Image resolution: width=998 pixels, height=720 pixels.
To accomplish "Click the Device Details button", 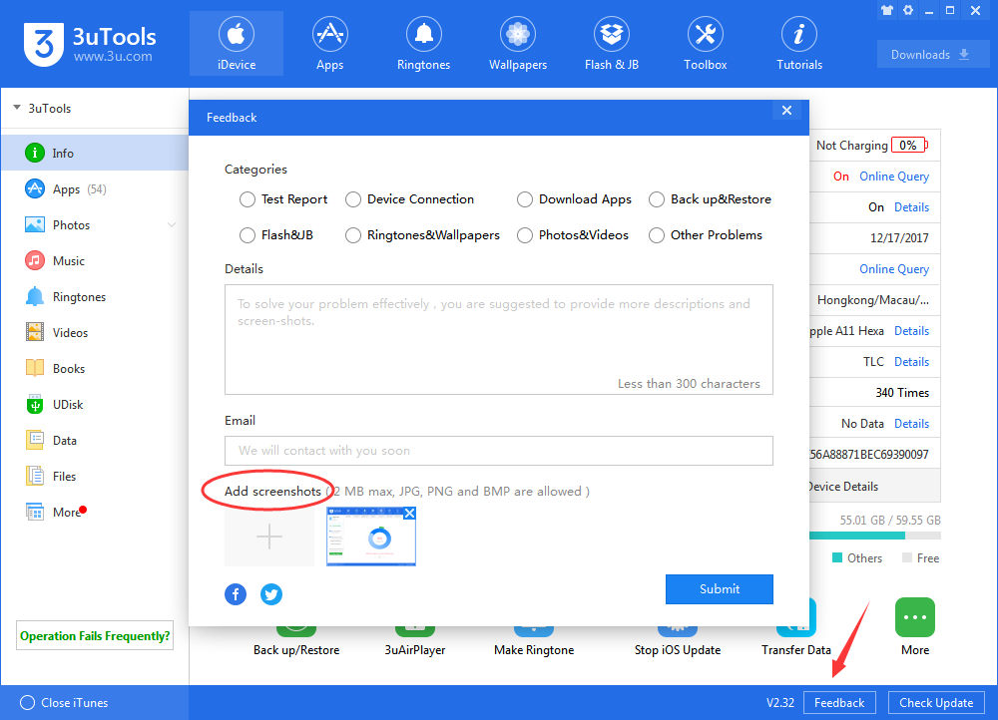I will 874,486.
